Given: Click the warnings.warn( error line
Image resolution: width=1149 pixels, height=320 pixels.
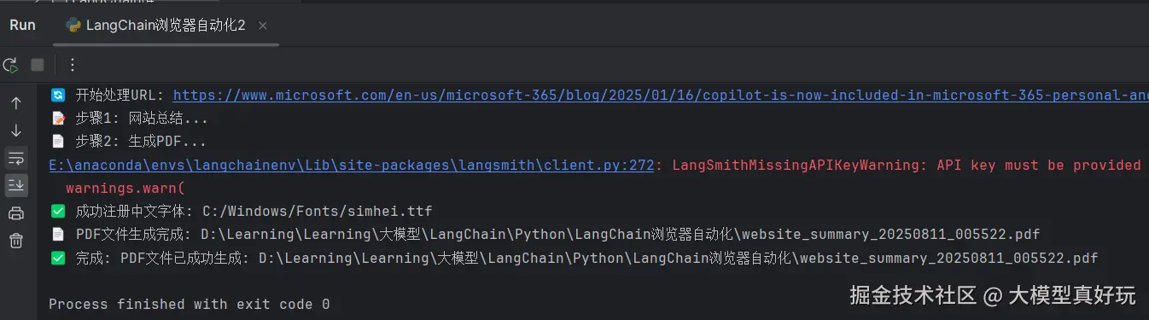Looking at the screenshot, I should click(x=125, y=188).
